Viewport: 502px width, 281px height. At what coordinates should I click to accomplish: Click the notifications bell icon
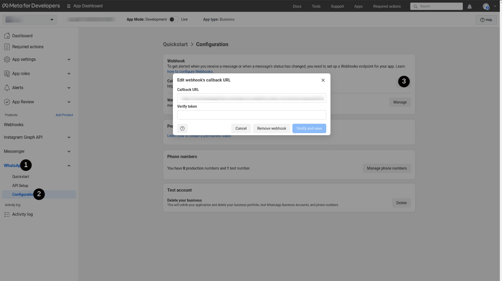pos(469,6)
